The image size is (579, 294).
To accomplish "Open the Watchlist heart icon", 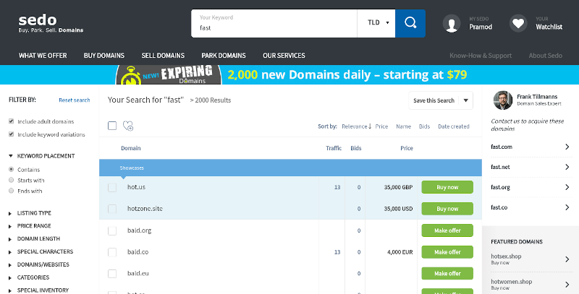I will [x=518, y=23].
